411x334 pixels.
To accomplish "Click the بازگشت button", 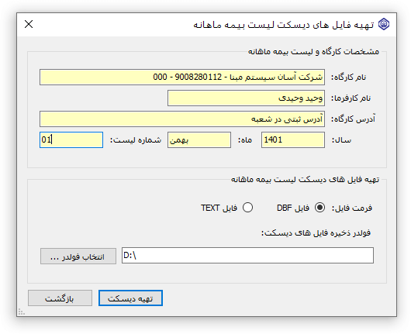I will [x=60, y=298].
